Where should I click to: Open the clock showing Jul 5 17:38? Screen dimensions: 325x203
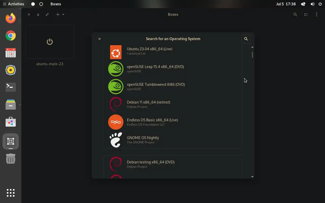click(286, 4)
